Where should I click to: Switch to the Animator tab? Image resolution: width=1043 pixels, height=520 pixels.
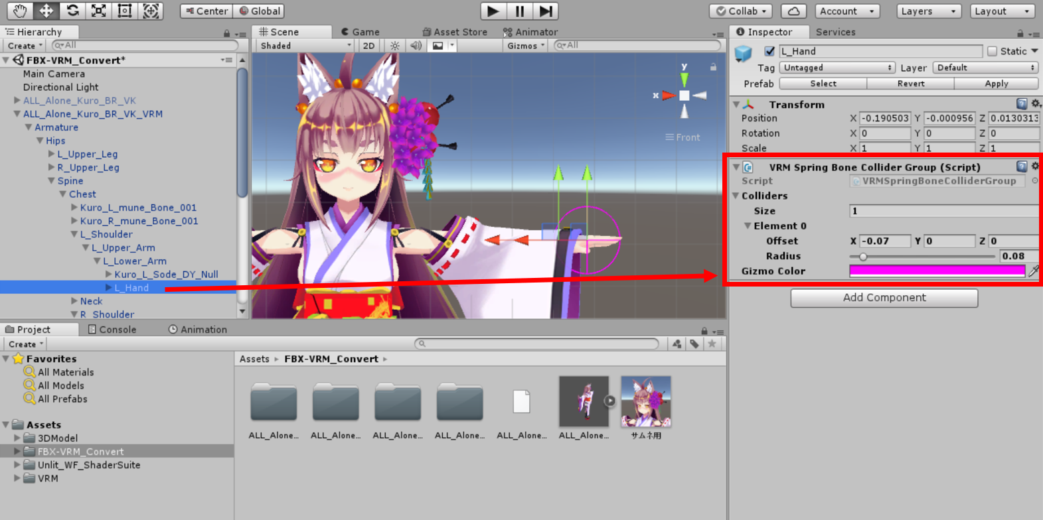tap(530, 32)
